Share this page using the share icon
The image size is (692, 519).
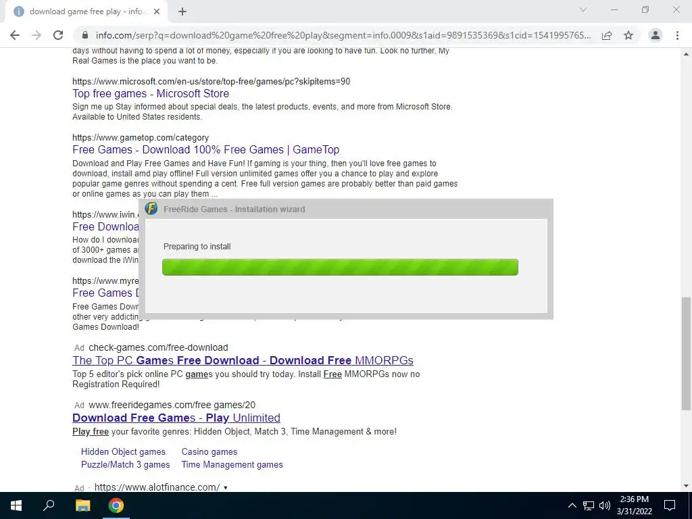[607, 35]
